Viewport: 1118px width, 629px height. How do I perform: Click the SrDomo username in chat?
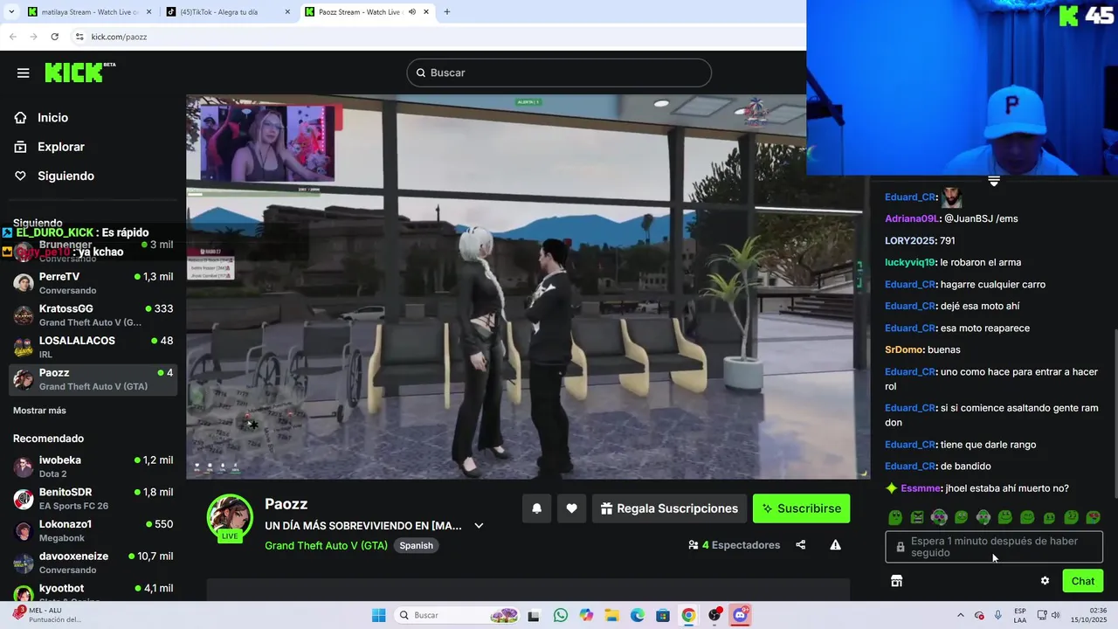904,349
